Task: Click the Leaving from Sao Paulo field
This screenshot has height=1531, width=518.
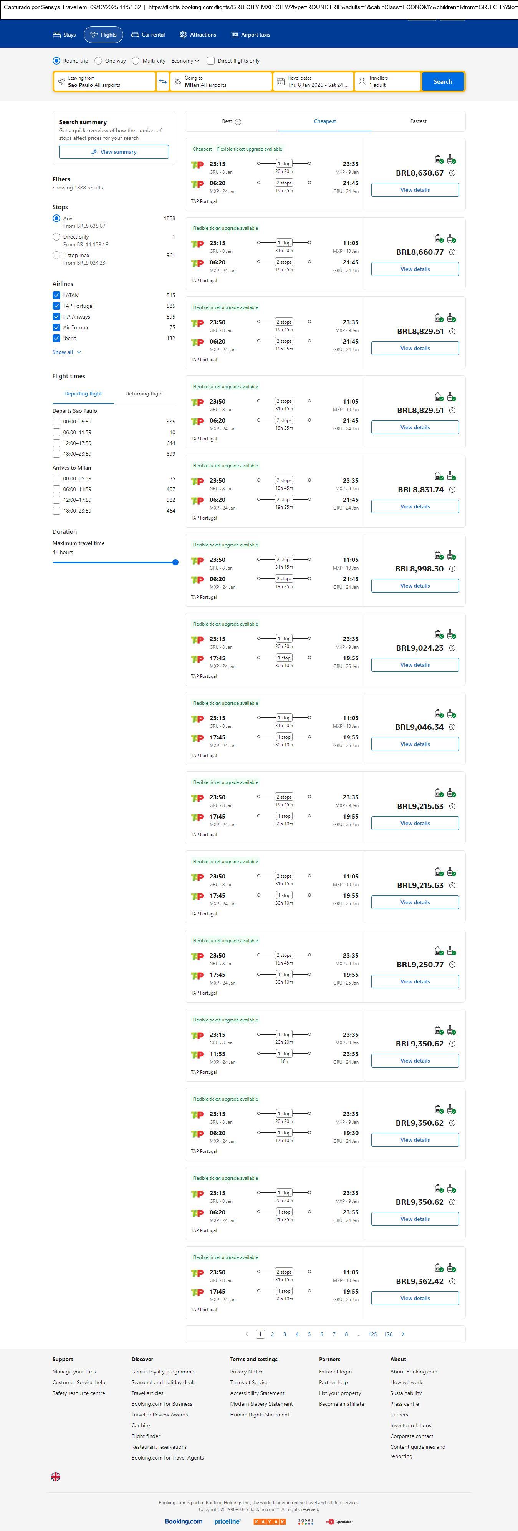Action: (104, 81)
